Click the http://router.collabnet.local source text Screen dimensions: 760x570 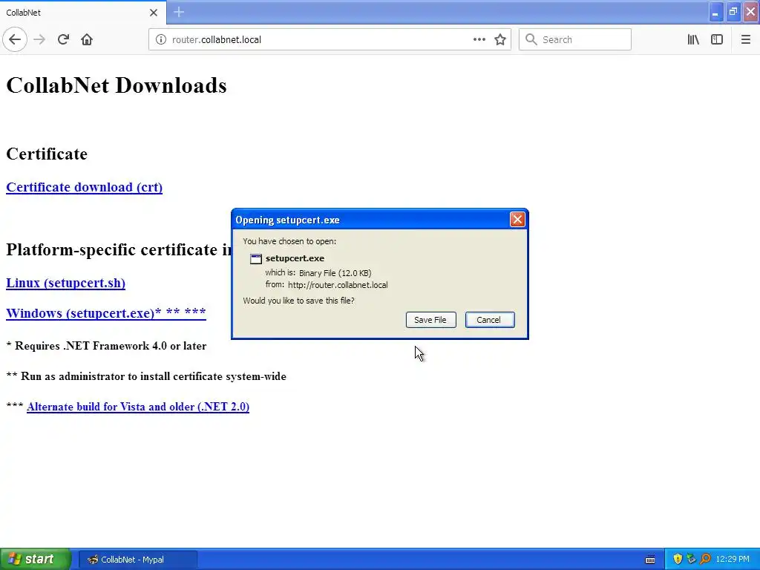[x=338, y=285]
